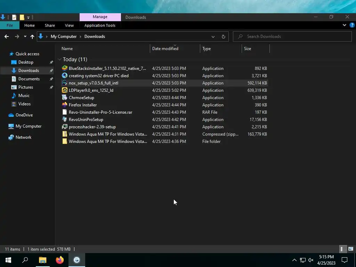This screenshot has width=356, height=267.
Task: Select Network in the navigation pane
Action: 23,137
